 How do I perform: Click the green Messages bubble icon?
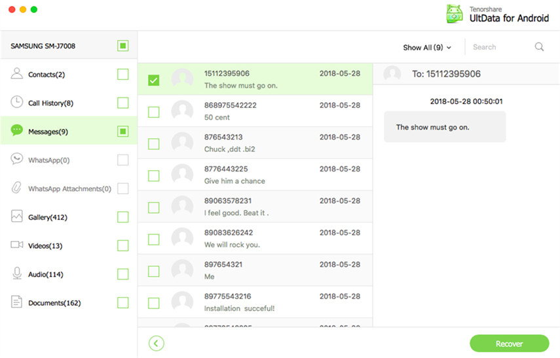coord(17,130)
